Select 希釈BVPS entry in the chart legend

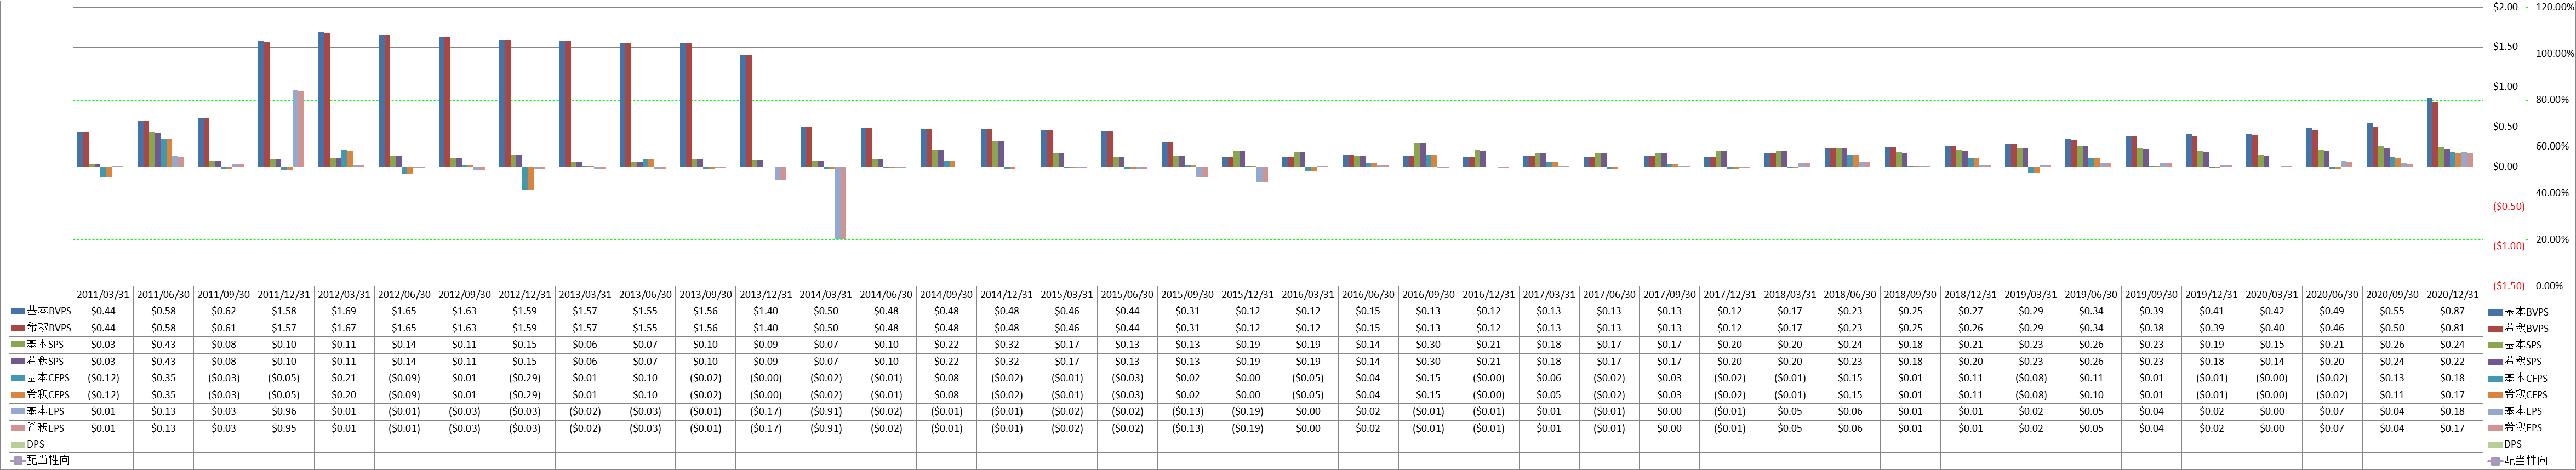[x=2517, y=328]
